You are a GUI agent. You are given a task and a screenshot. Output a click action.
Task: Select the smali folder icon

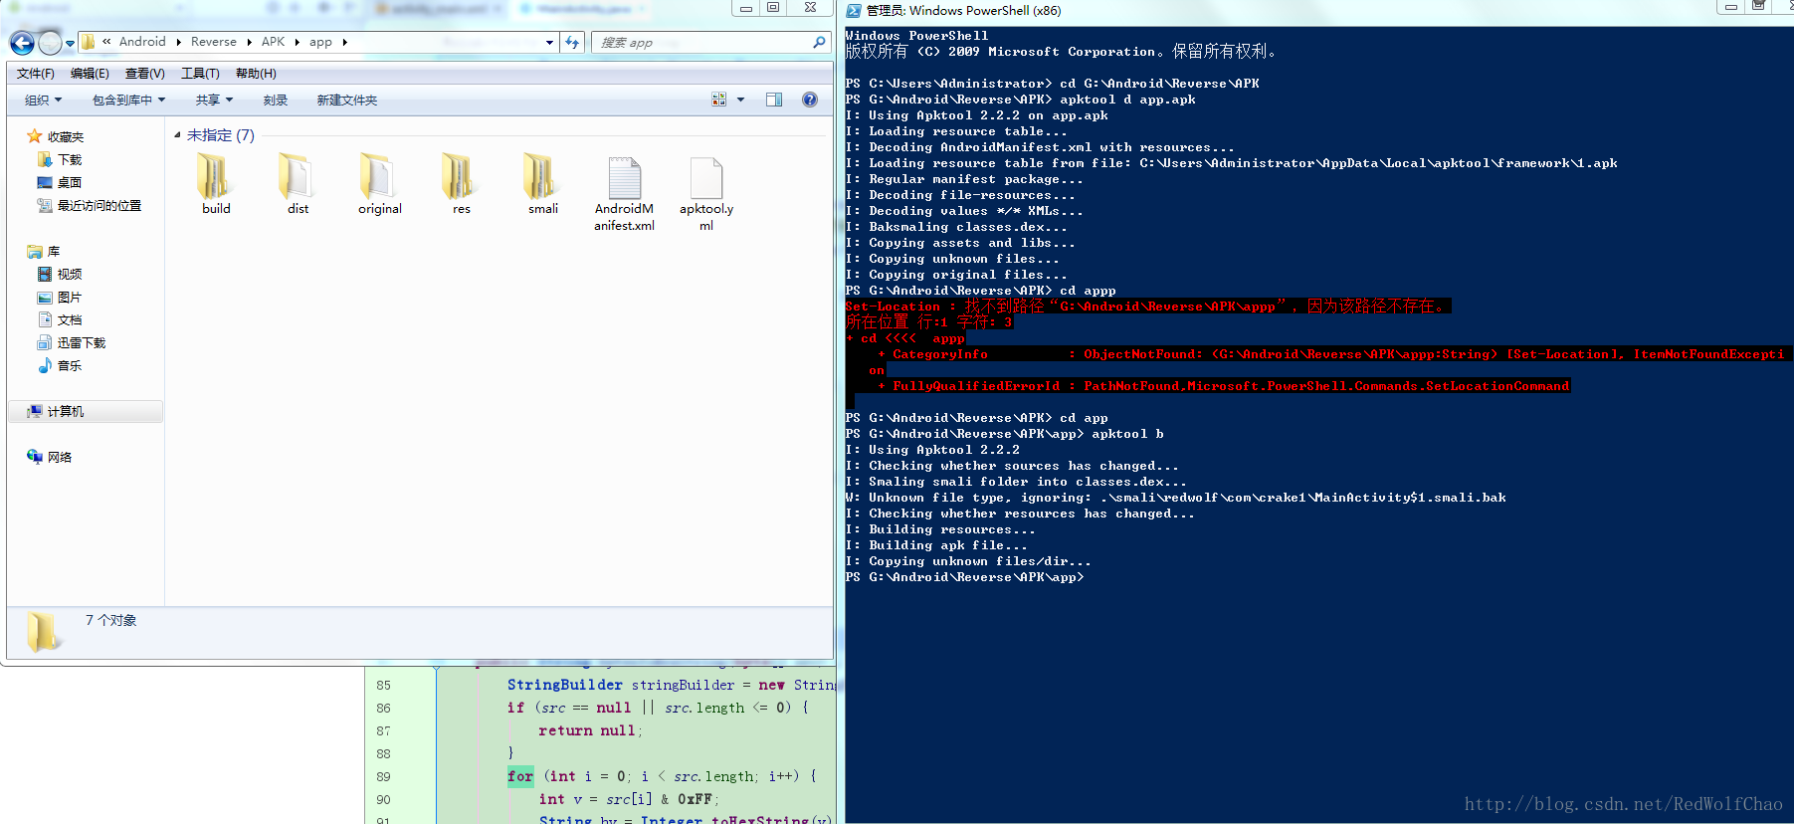point(542,177)
